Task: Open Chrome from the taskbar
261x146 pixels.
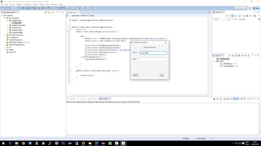Action: (x=23, y=143)
